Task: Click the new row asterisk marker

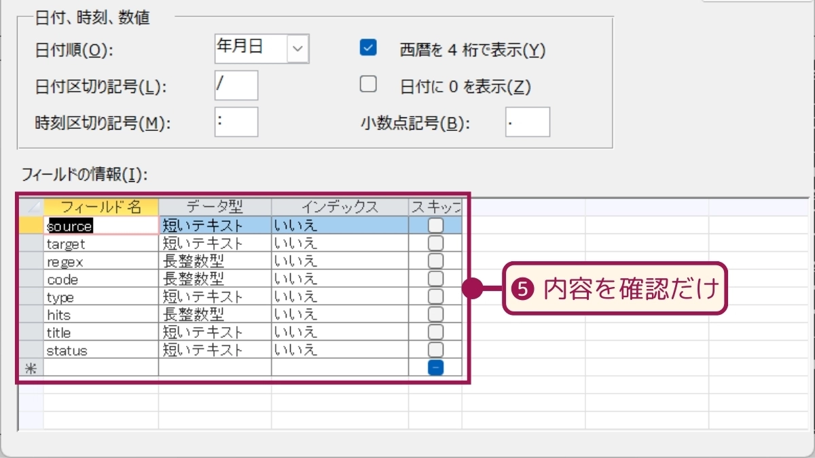Action: coord(31,368)
